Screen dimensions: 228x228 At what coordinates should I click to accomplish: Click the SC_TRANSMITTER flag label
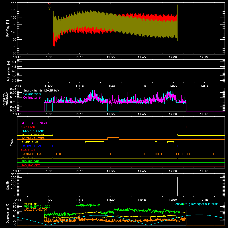(33, 139)
